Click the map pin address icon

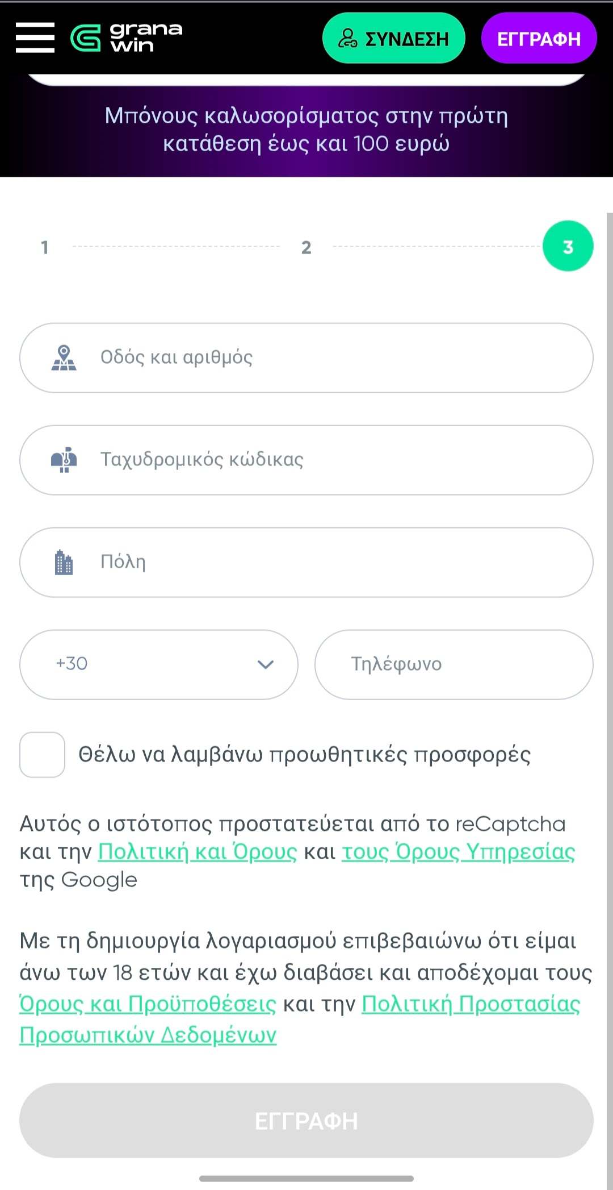point(64,357)
